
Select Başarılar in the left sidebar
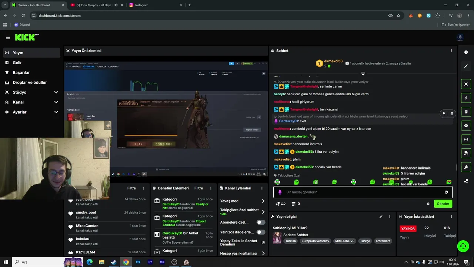click(32, 72)
